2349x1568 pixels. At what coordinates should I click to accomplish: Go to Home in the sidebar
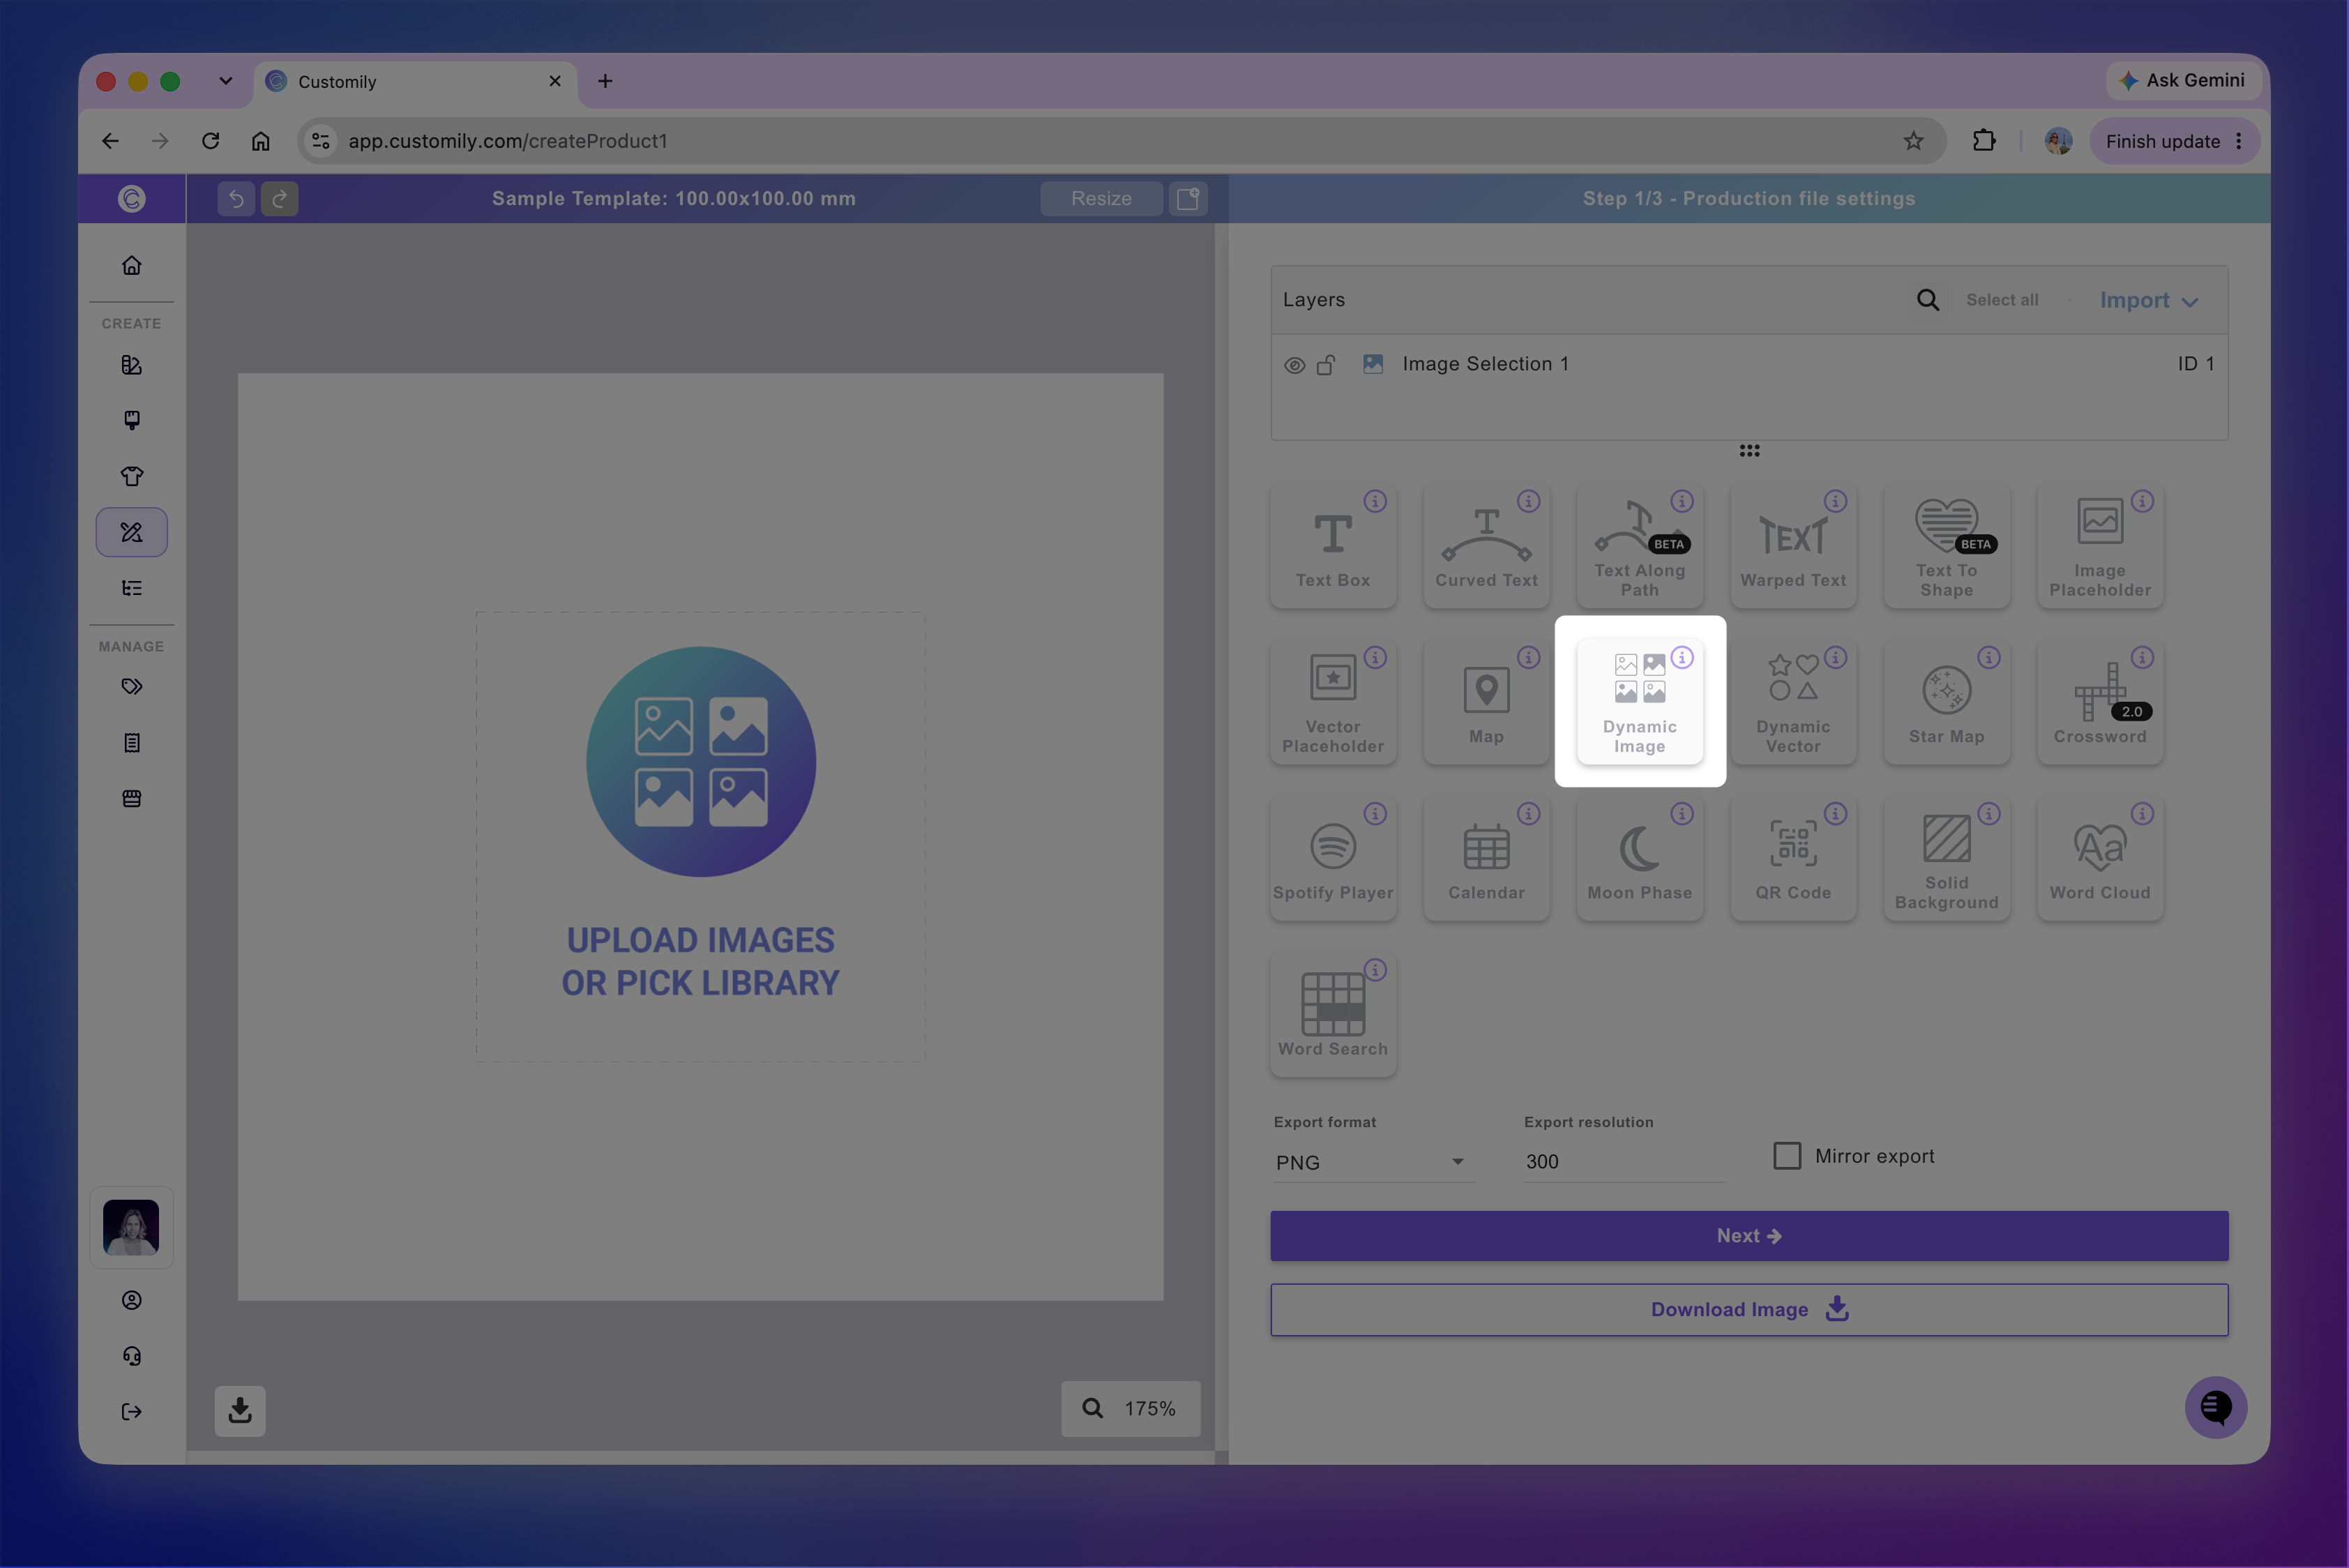click(131, 265)
